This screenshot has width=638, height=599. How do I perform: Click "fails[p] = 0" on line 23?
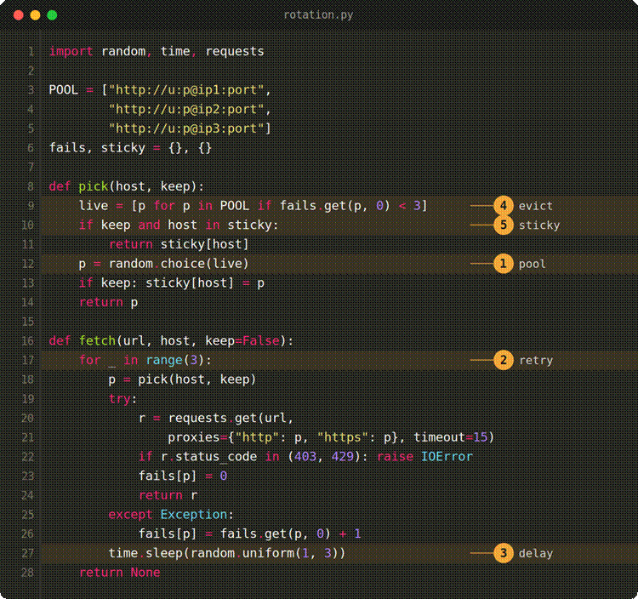coord(183,476)
